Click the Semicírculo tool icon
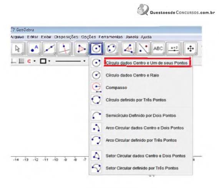The image size is (219, 188). [x=96, y=115]
